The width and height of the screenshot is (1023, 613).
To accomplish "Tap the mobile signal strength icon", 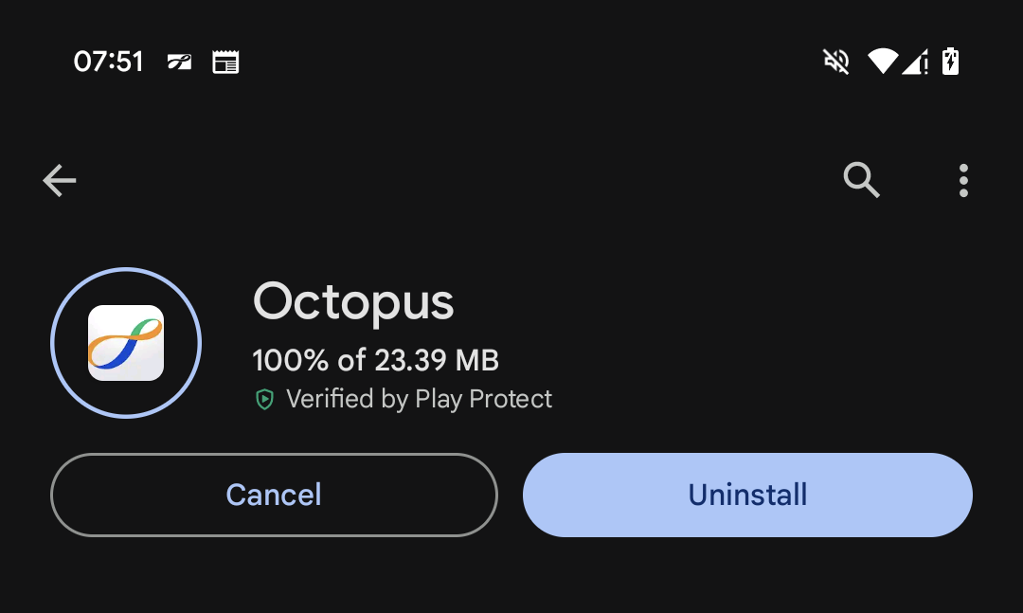I will coord(915,63).
